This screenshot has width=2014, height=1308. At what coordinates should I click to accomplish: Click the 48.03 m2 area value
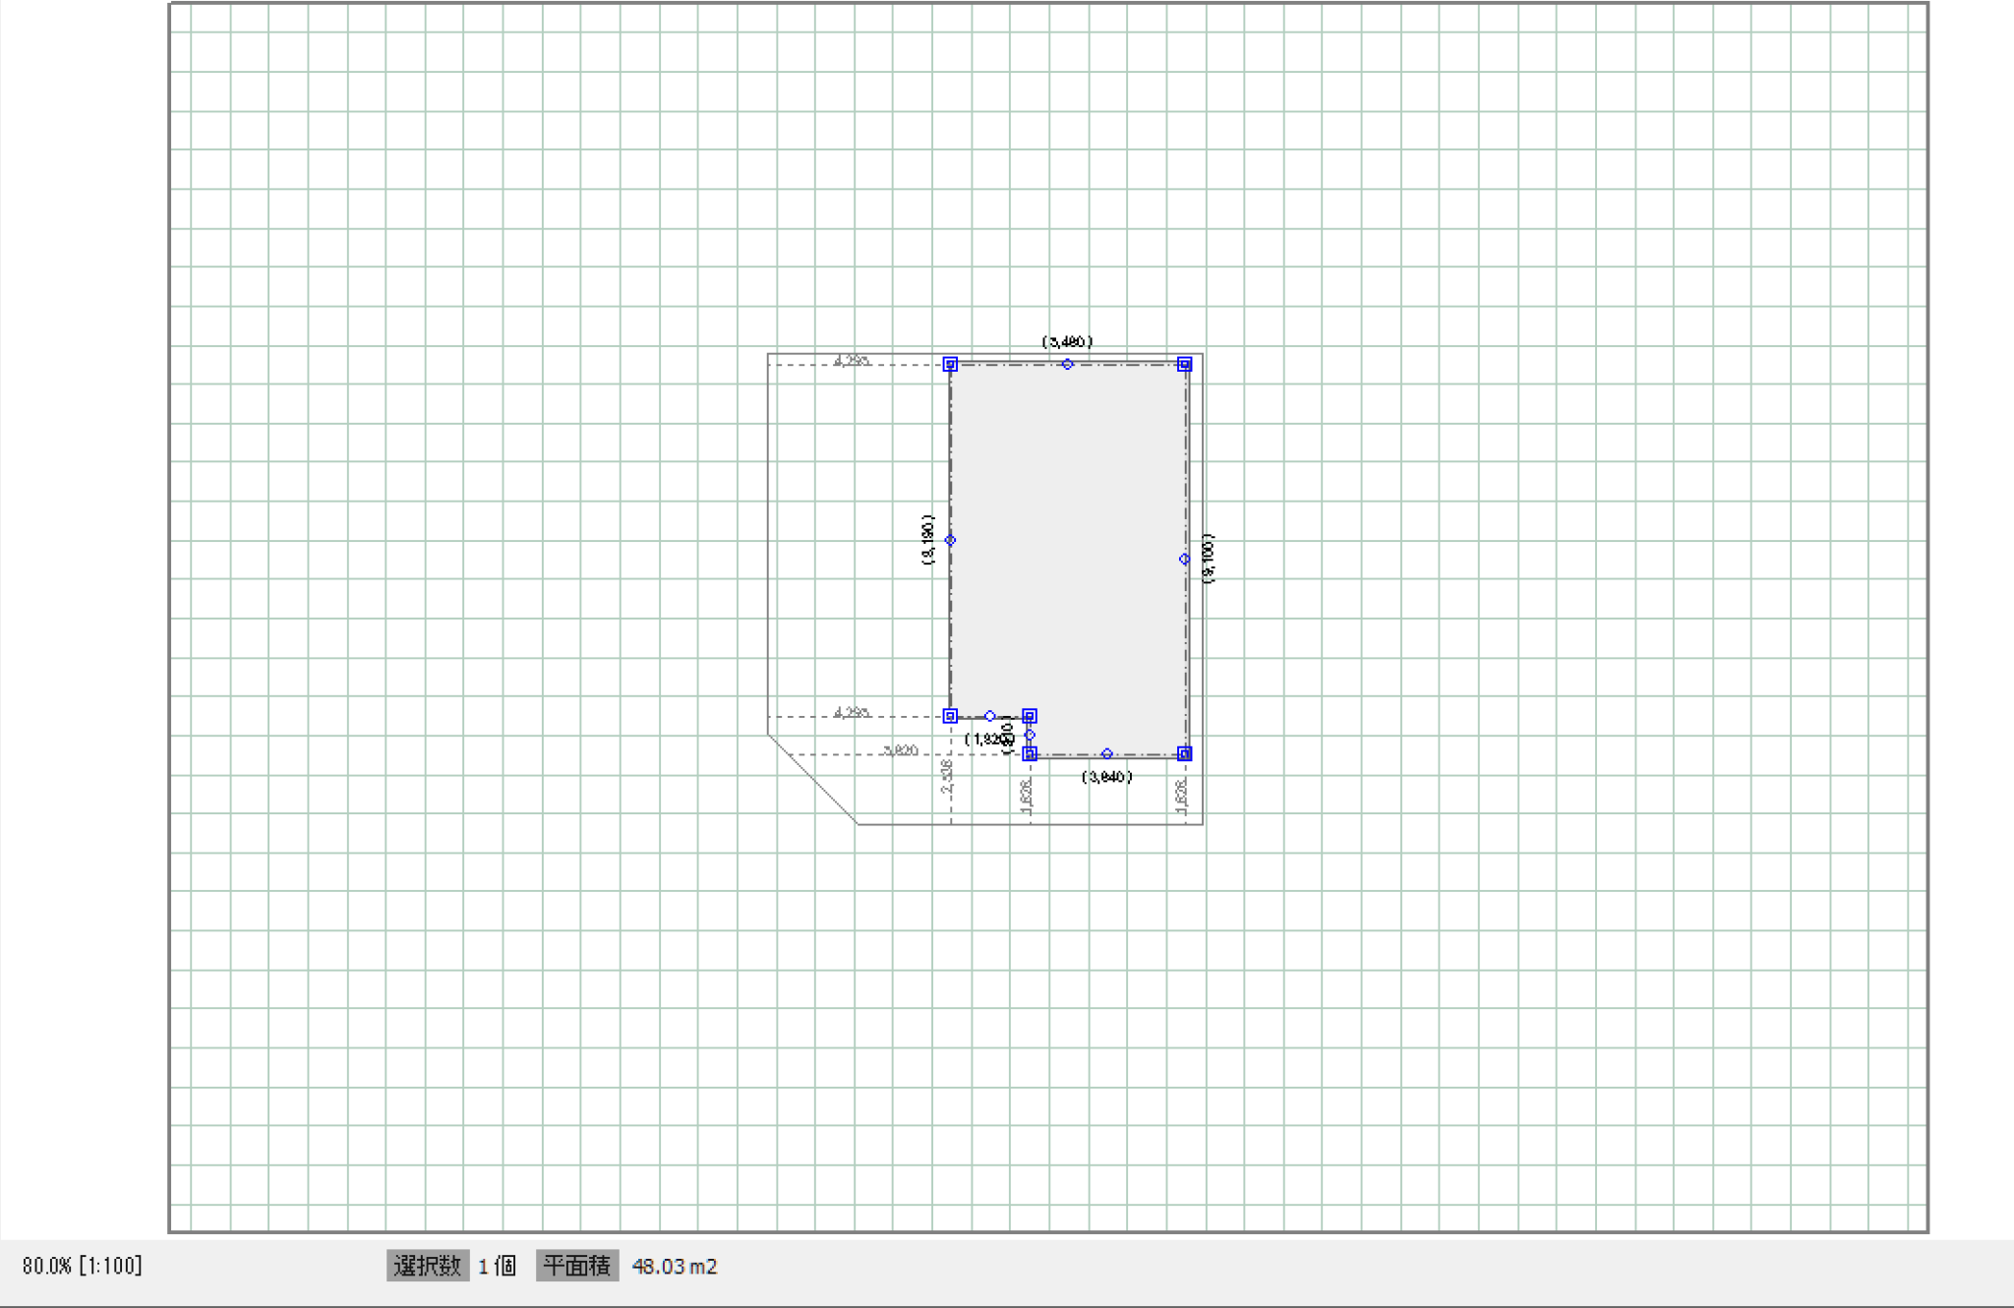pyautogui.click(x=675, y=1267)
